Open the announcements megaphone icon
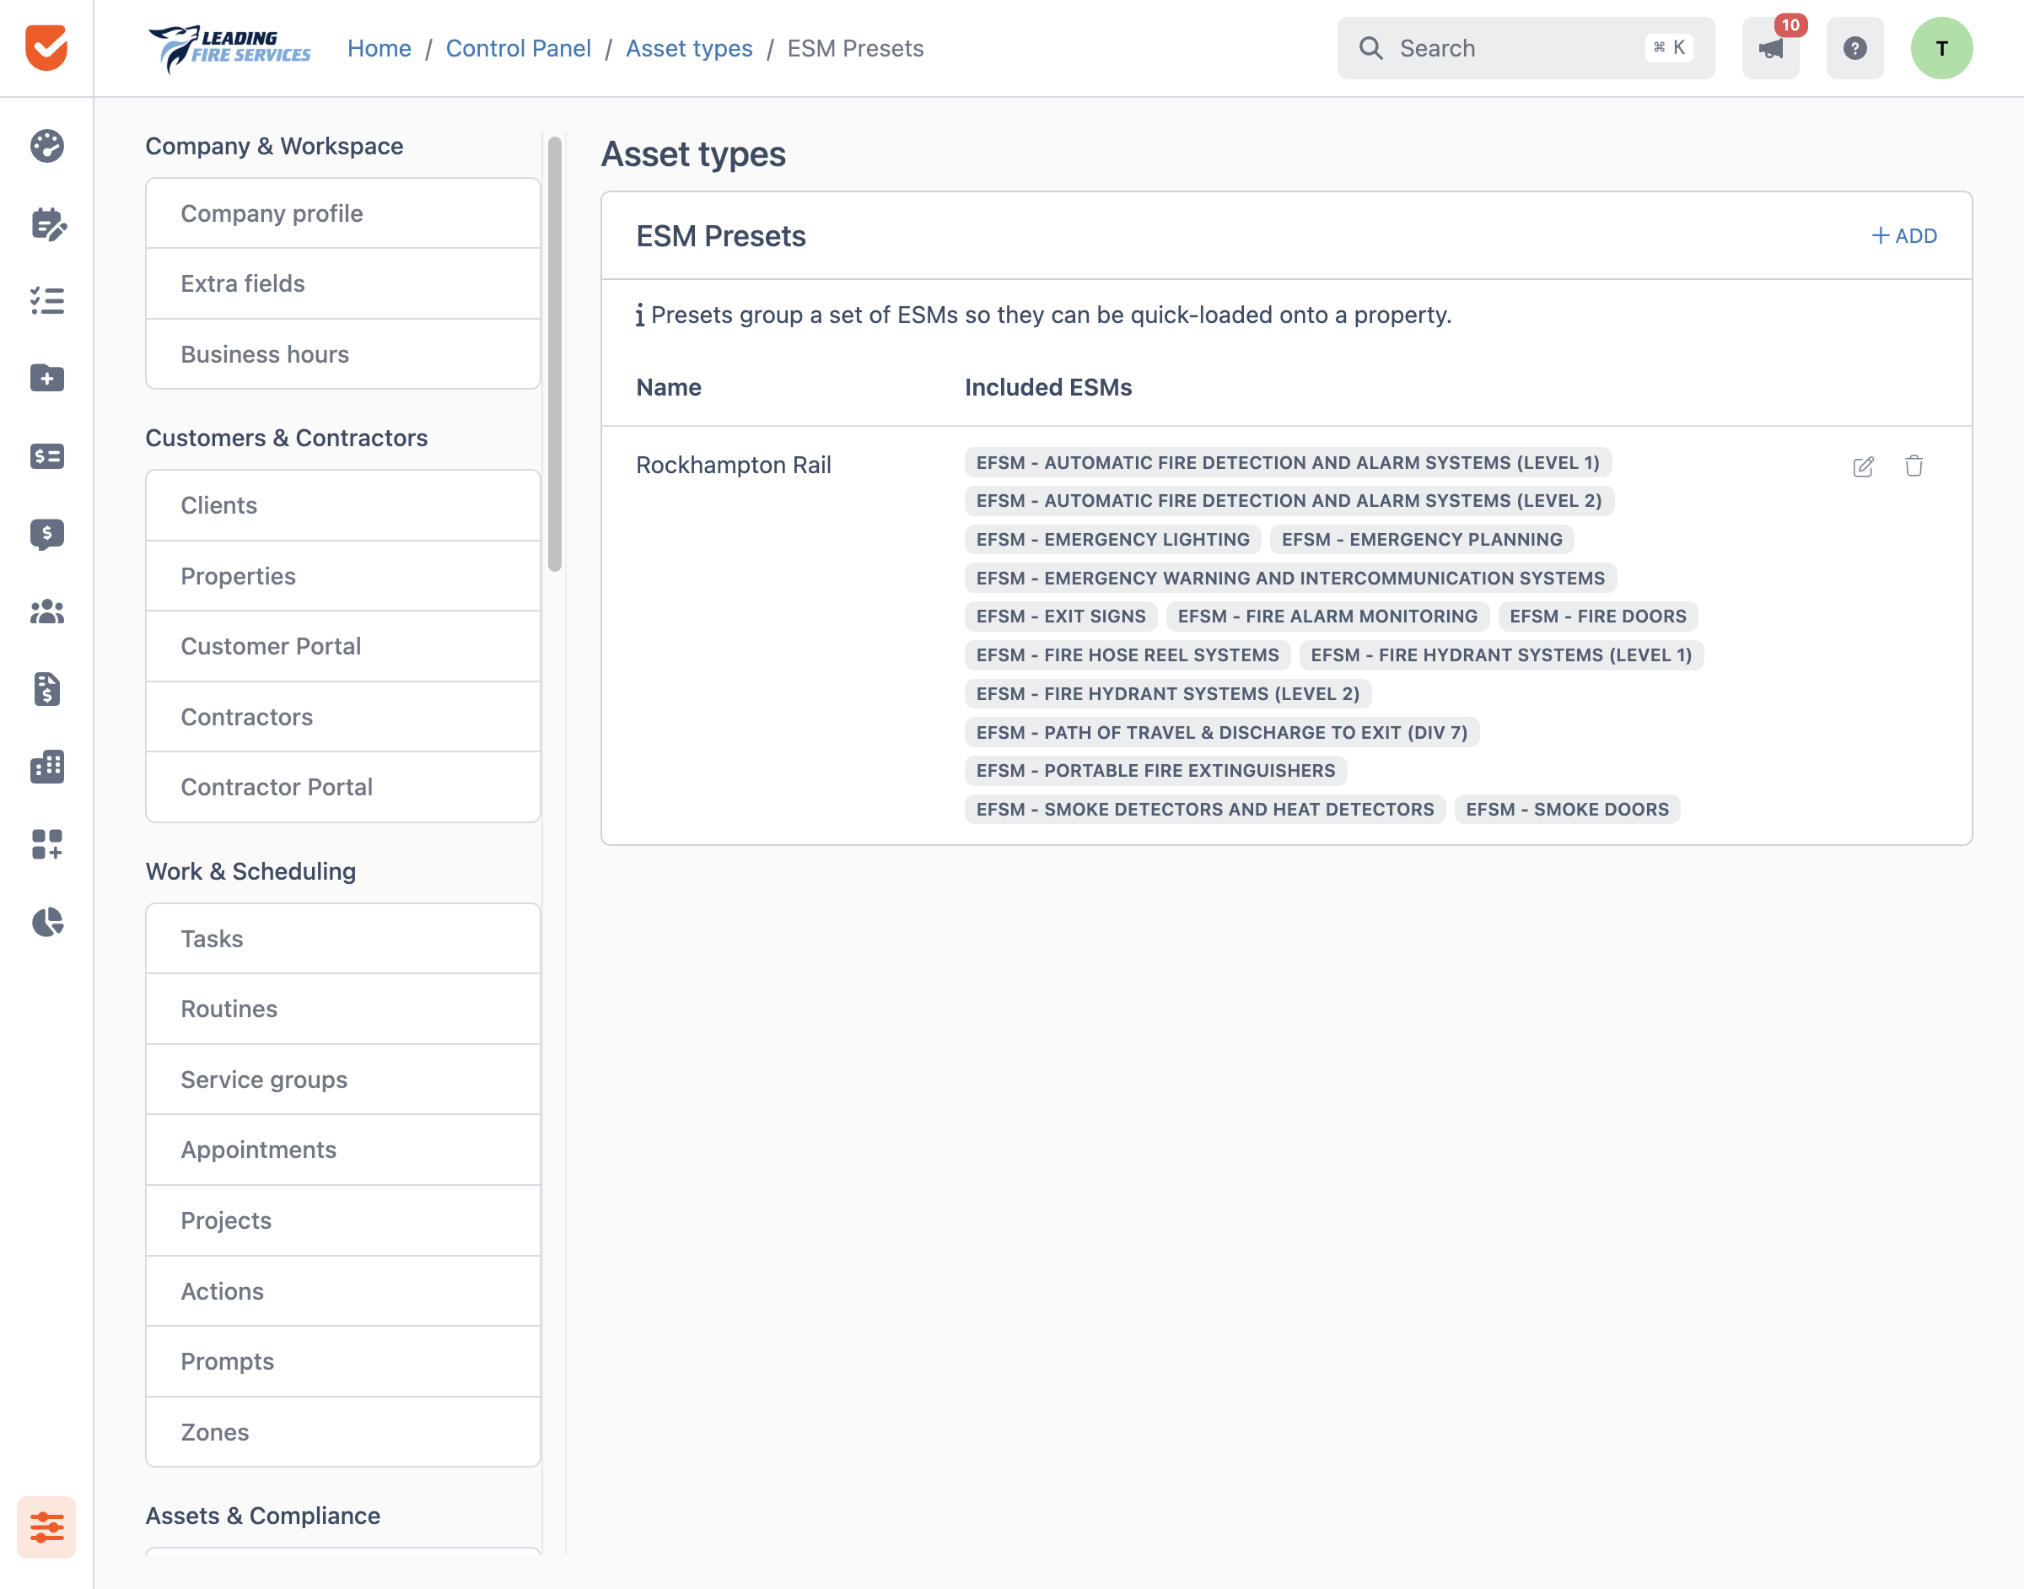2024x1589 pixels. tap(1770, 47)
